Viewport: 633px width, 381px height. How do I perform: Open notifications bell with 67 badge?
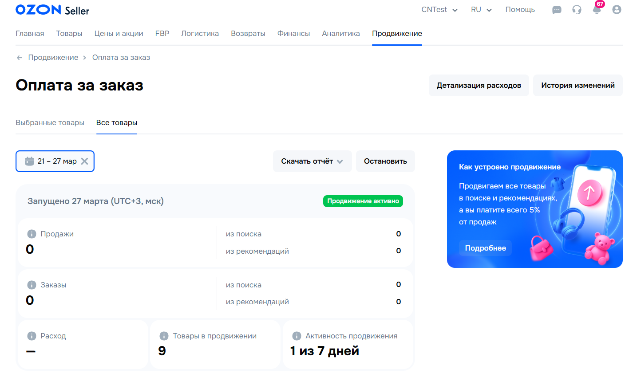[597, 9]
